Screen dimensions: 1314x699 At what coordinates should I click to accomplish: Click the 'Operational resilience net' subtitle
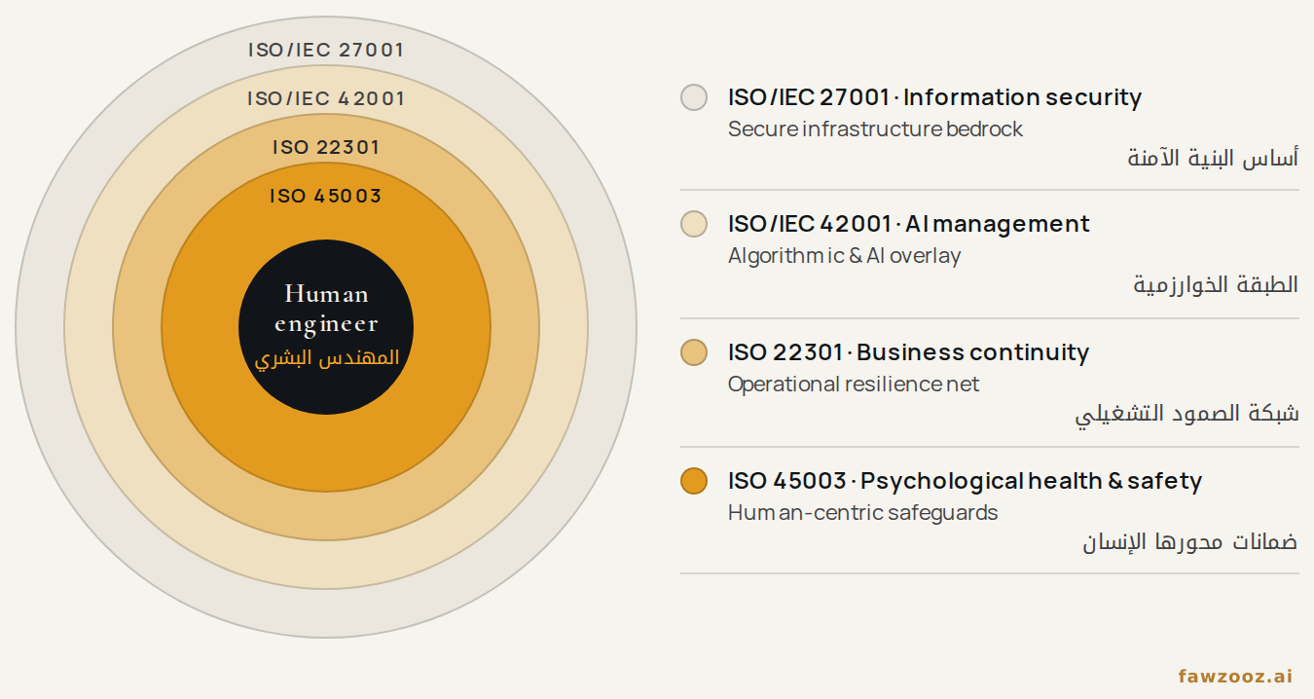[x=854, y=385]
